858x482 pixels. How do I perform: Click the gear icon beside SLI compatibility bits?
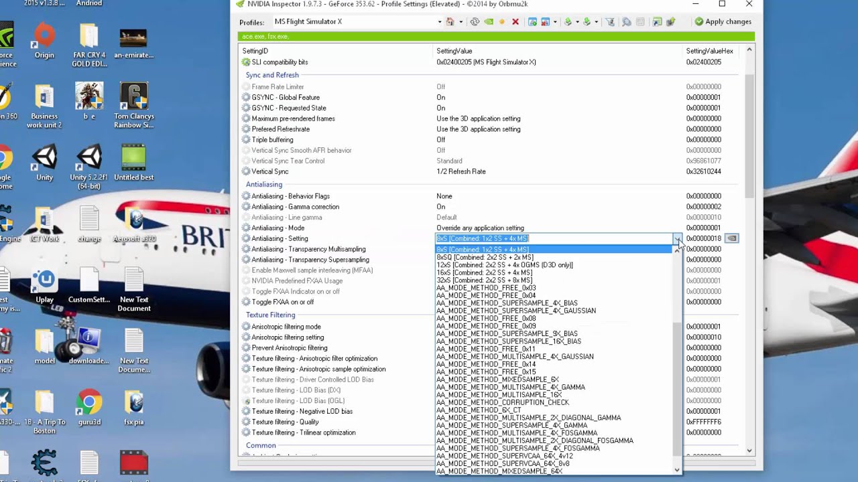pos(246,62)
